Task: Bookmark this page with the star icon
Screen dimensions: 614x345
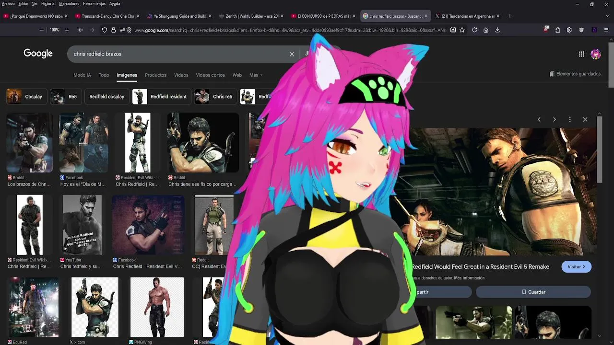Action: point(462,30)
